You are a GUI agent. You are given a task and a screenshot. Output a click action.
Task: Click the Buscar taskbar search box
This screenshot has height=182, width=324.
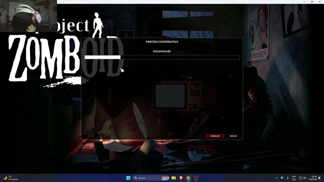click(x=151, y=178)
